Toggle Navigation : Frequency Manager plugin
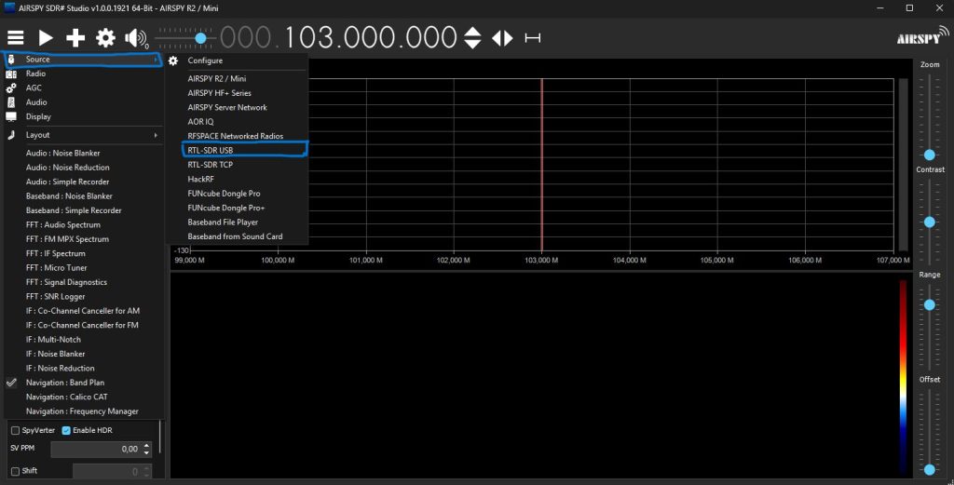Viewport: 954px width, 485px height. click(83, 411)
